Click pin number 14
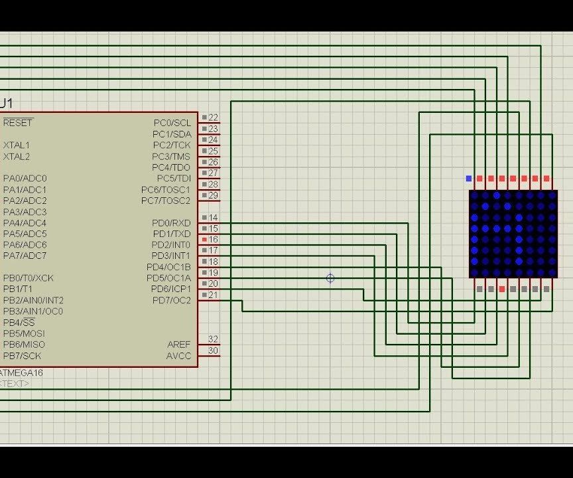This screenshot has height=478, width=573. click(213, 218)
